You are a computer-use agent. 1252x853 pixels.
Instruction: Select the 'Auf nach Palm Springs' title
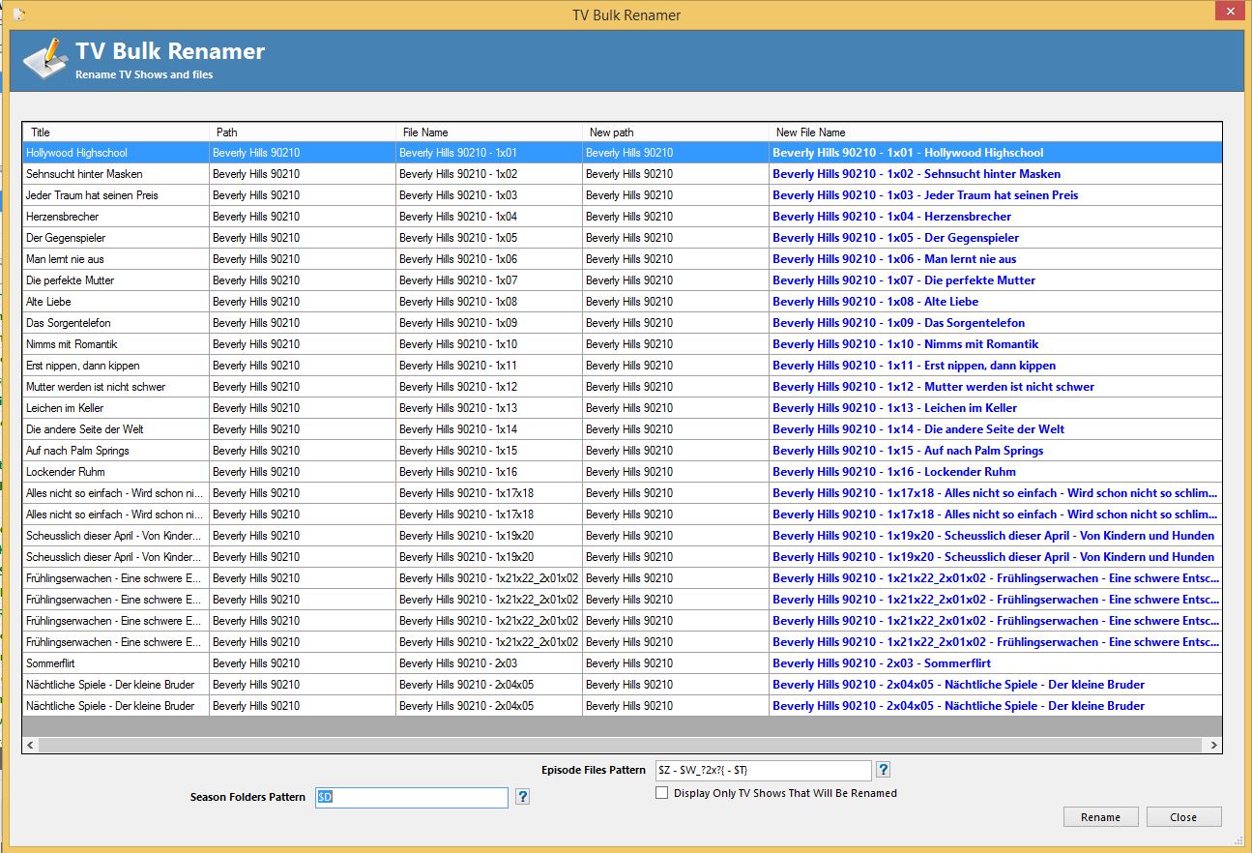click(116, 451)
